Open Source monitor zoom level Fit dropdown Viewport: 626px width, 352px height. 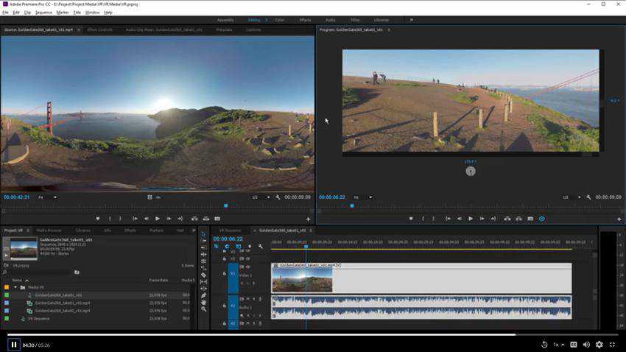[44, 197]
